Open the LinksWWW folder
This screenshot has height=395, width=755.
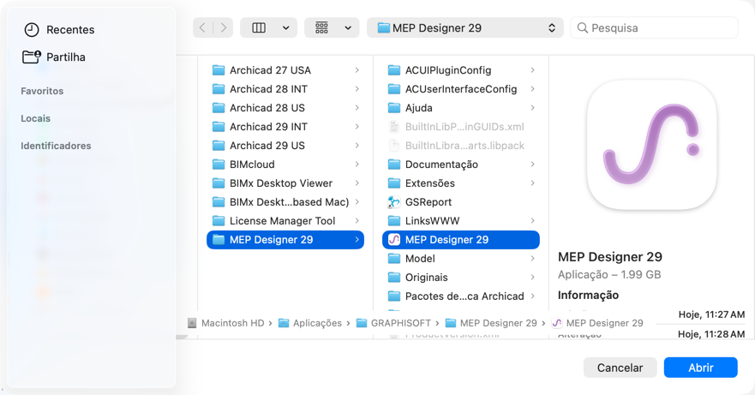pos(461,220)
